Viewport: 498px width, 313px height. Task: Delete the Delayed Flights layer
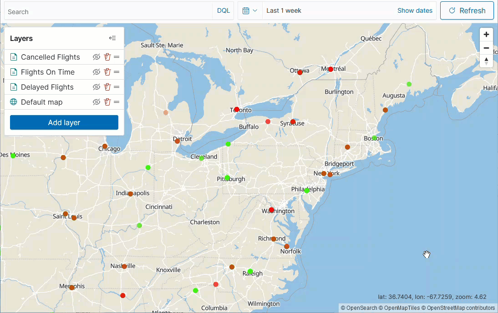(107, 87)
